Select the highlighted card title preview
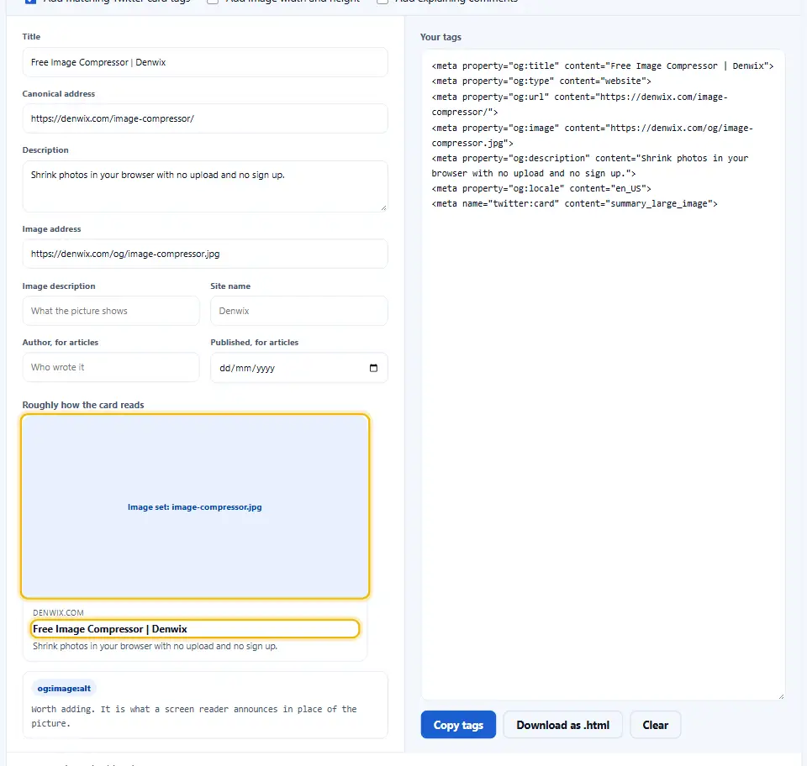This screenshot has height=766, width=807. [195, 629]
